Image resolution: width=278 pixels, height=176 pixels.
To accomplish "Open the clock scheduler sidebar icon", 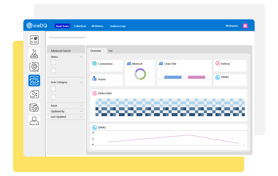I will pyautogui.click(x=34, y=94).
